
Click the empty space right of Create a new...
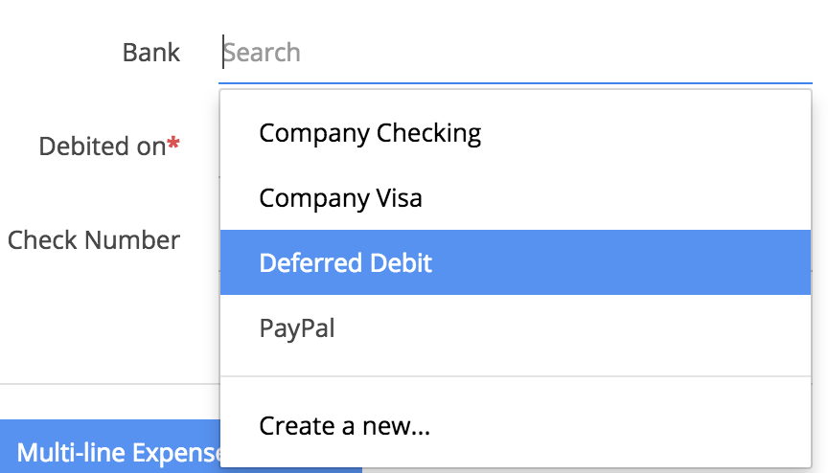click(620, 425)
